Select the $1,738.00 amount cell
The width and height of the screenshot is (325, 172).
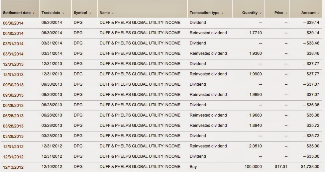click(x=310, y=167)
